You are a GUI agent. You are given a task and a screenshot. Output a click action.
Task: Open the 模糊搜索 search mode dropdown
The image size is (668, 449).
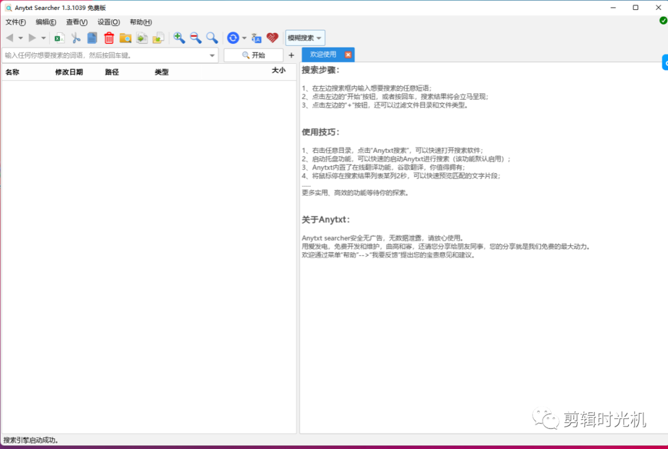(305, 38)
